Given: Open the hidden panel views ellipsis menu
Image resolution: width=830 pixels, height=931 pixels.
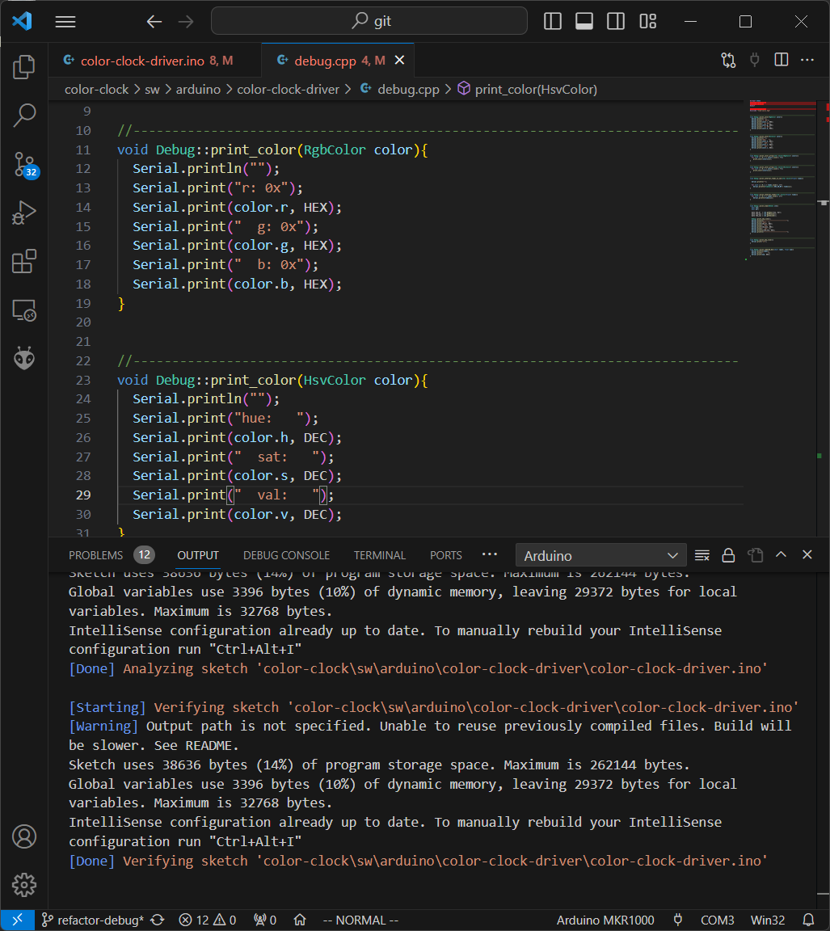Looking at the screenshot, I should coord(489,555).
